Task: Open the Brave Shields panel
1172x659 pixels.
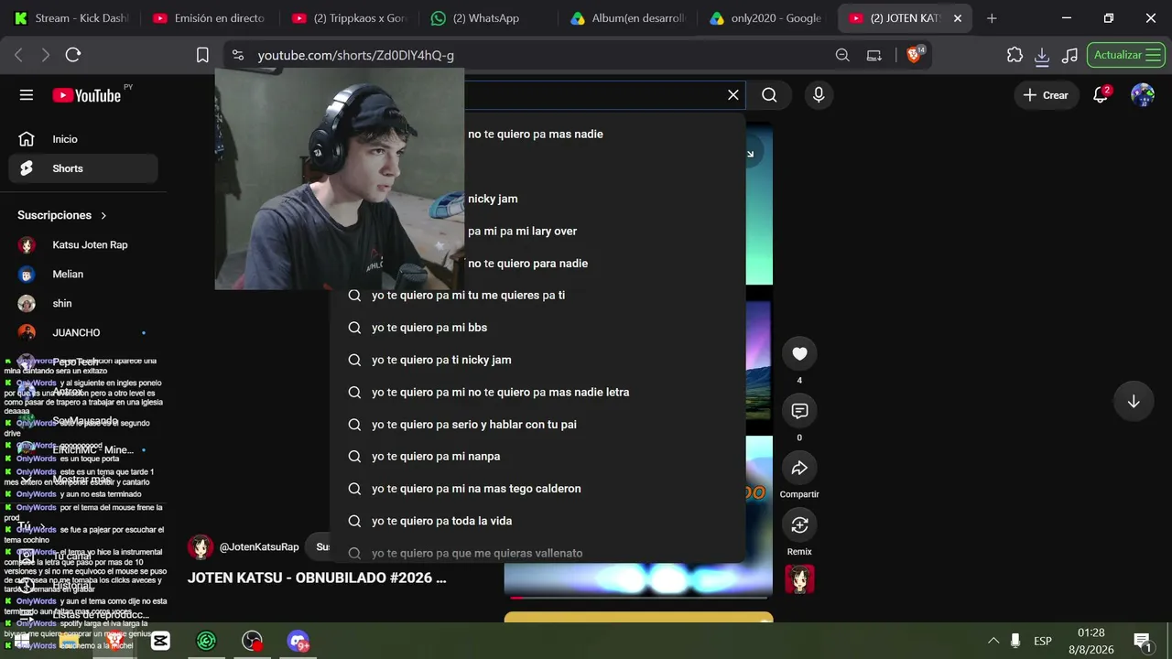Action: (915, 55)
